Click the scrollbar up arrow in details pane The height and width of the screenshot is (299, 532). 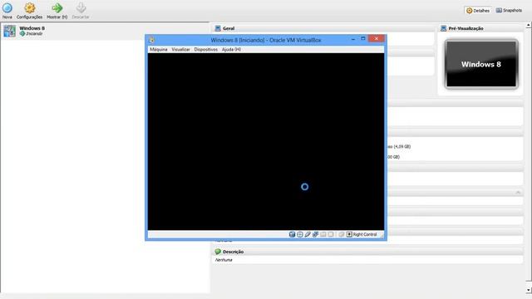[529, 26]
